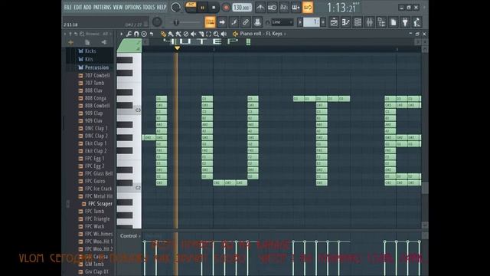The height and width of the screenshot is (276, 490).
Task: Choose the Select marquee tool
Action: [x=208, y=34]
